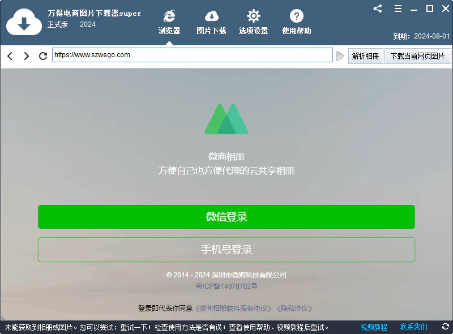This screenshot has height=334, width=453.
Task: Click 深圳市微购科技有限公司 copyright text
Action: pyautogui.click(x=249, y=275)
